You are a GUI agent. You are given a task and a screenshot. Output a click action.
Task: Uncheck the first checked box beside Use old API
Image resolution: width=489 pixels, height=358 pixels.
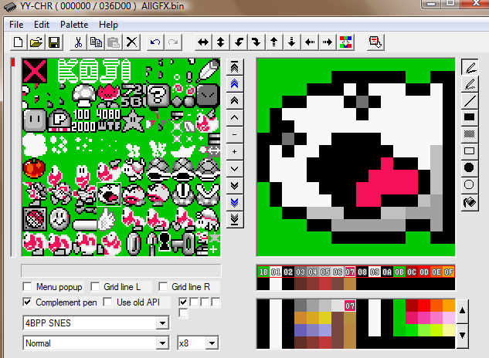[x=183, y=302]
